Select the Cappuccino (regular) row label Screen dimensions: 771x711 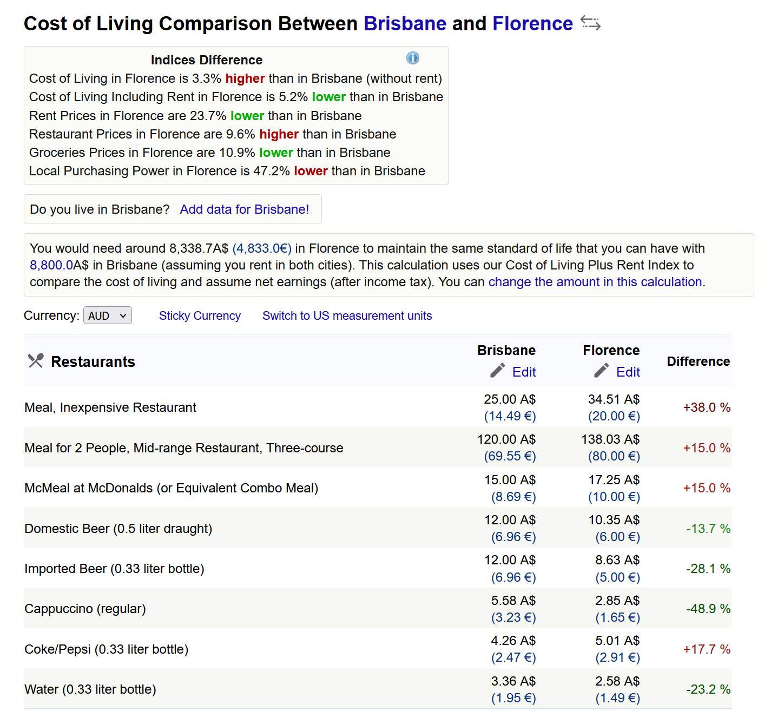[x=85, y=609]
